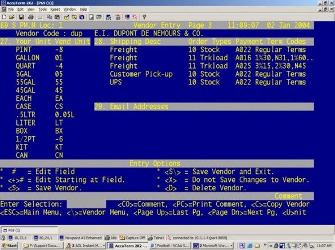Image resolution: width=335 pixels, height=250 pixels.
Task: Click the New session toolbar icon
Action: coord(4,17)
